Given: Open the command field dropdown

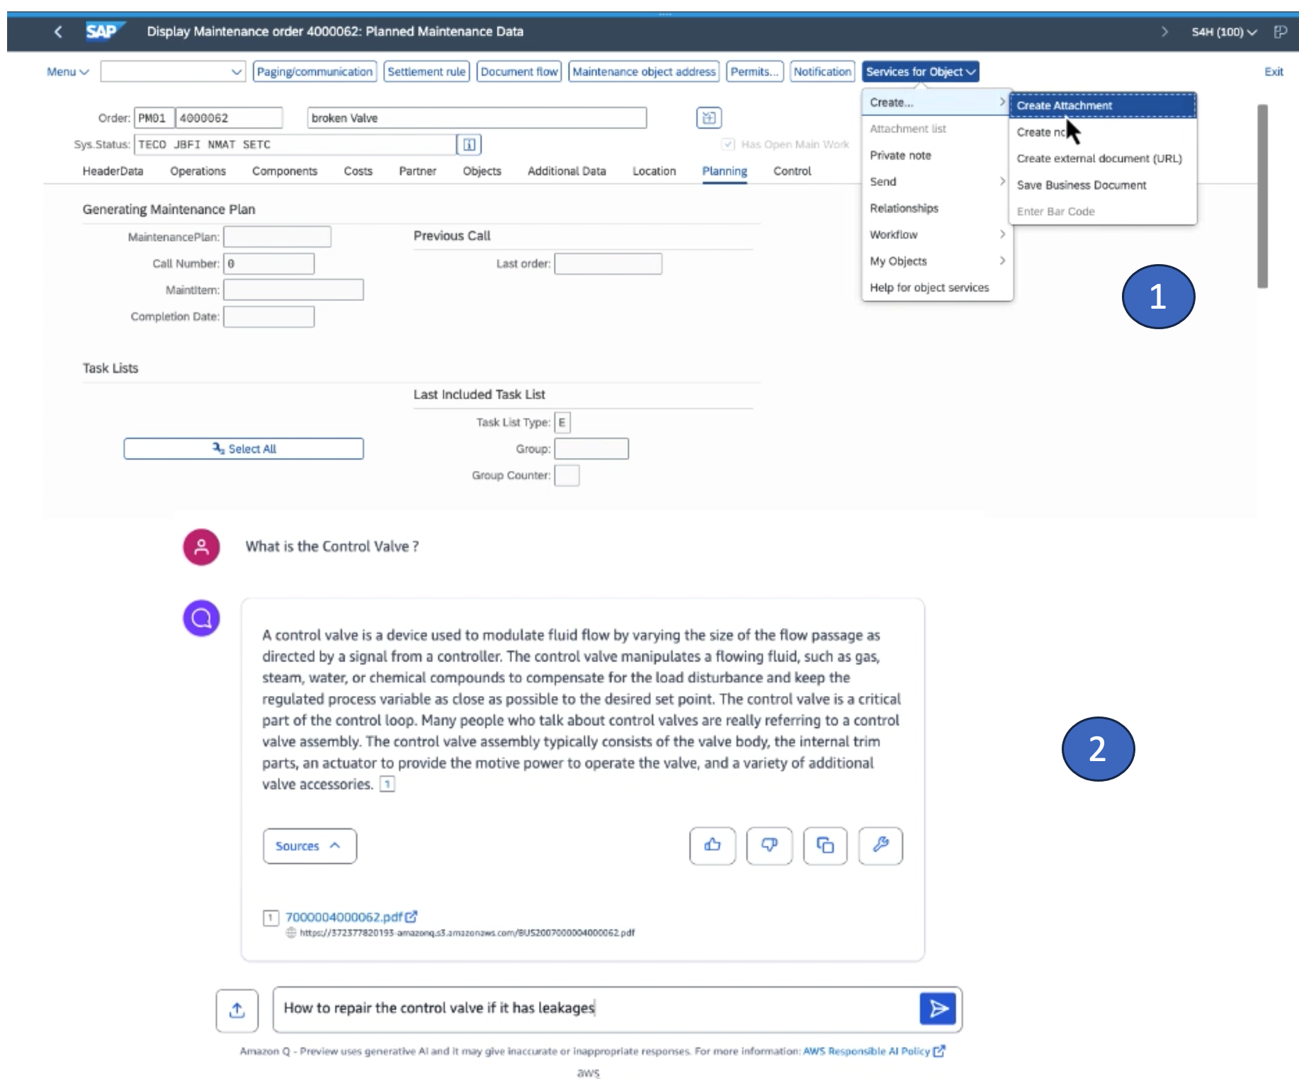Looking at the screenshot, I should tap(237, 72).
